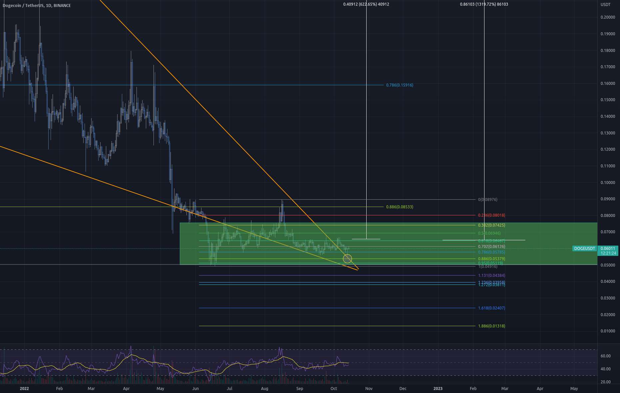620x393 pixels.
Task: Click 0.12000 on the price axis
Action: pos(608,149)
